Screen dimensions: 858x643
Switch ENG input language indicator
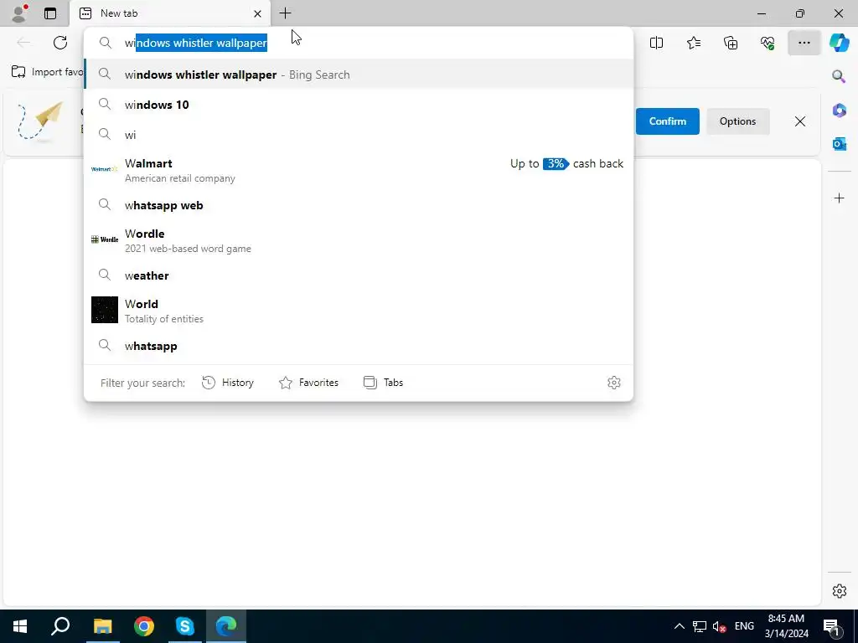(x=744, y=626)
